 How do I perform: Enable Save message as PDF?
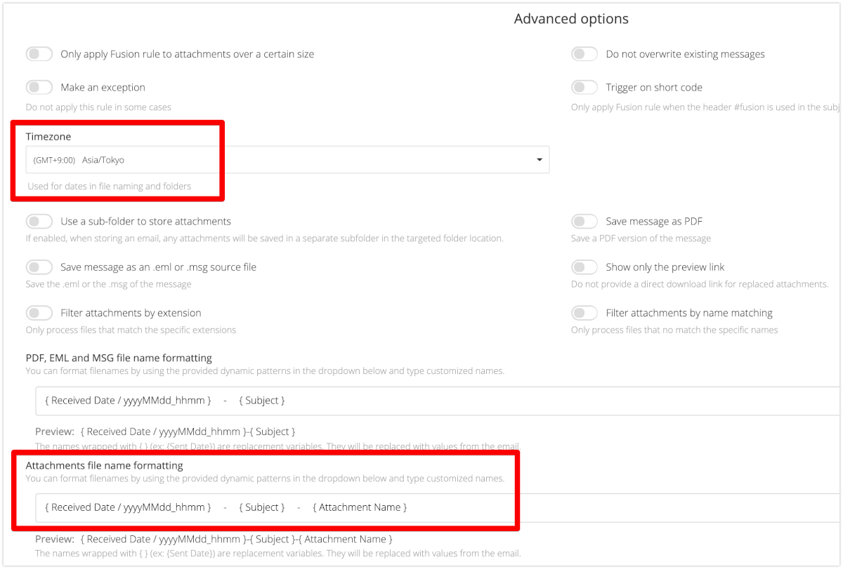tap(584, 221)
